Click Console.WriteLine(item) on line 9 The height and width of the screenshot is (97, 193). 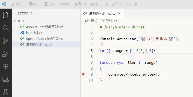134,74
